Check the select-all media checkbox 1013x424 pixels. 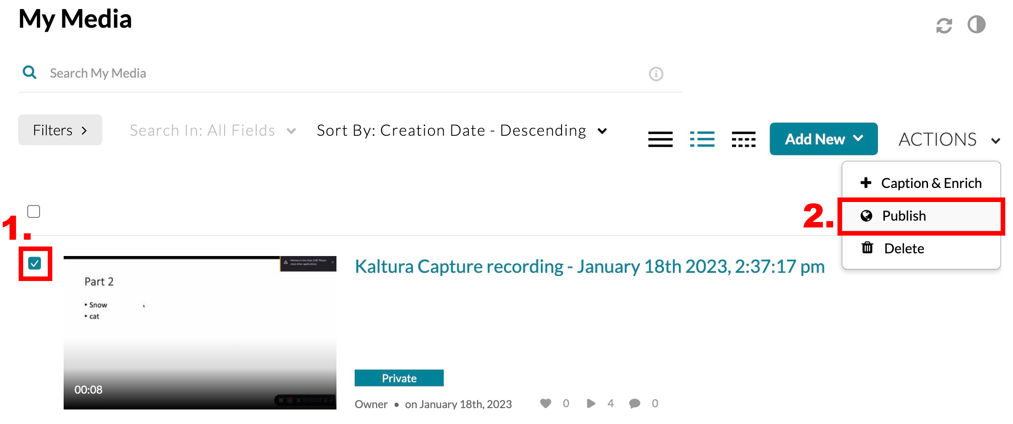click(x=34, y=211)
